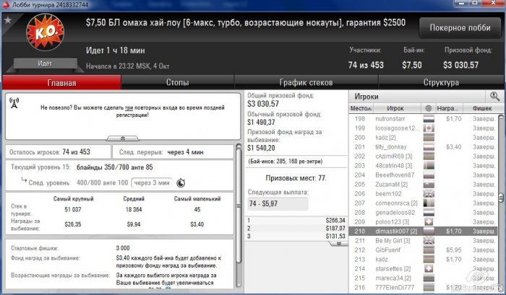Select player row mareca34 [2]

tap(422, 278)
